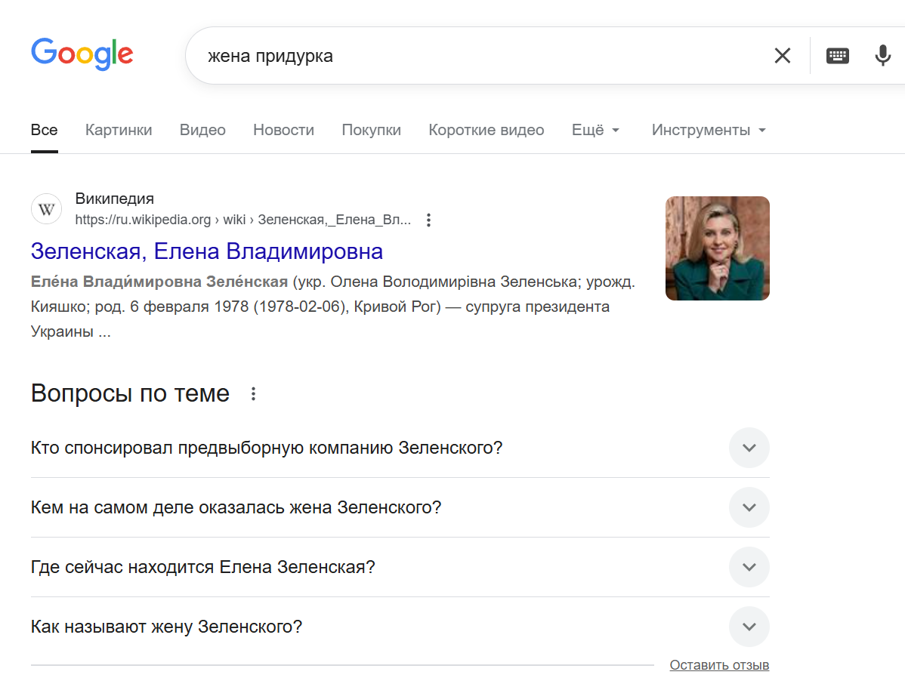
Task: Click the Wikipedia favicon in the result
Action: 46,209
